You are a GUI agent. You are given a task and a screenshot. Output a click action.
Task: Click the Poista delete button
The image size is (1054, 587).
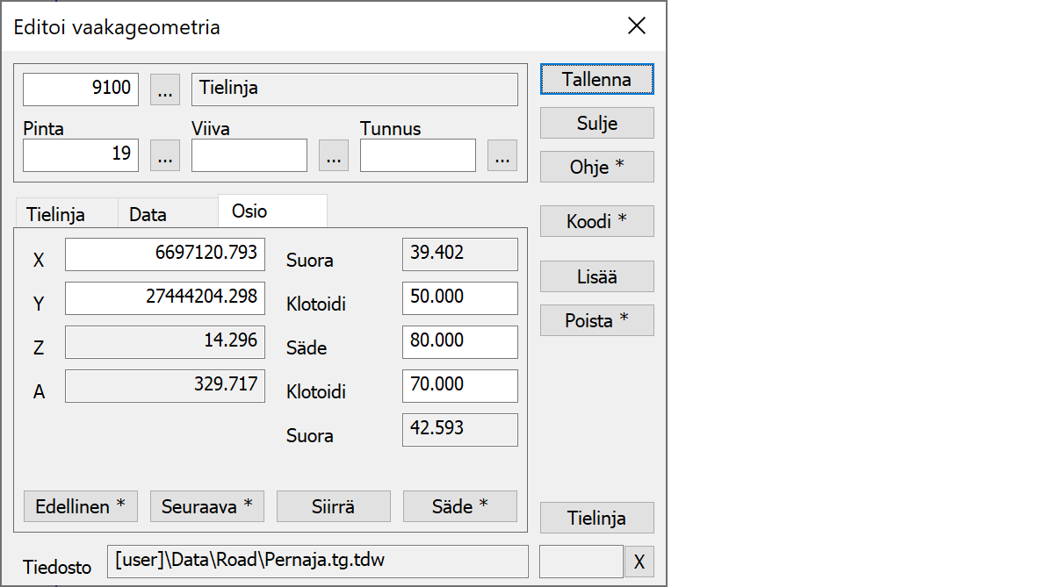click(x=596, y=321)
